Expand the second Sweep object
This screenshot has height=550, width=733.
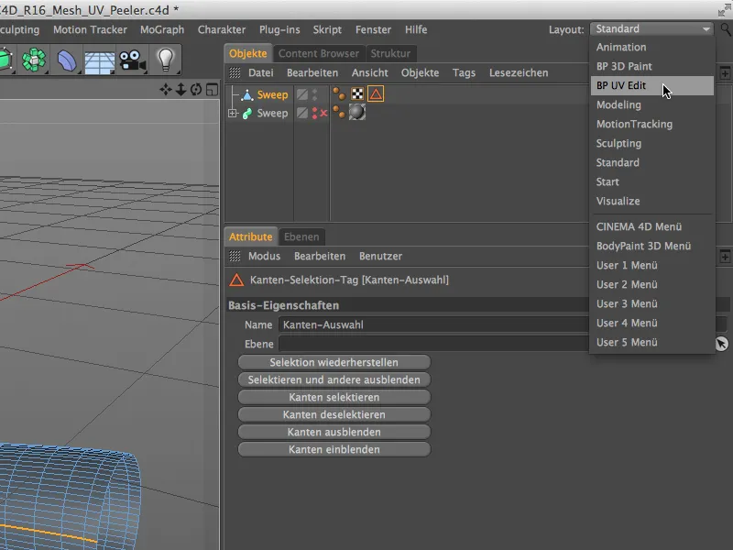(233, 113)
